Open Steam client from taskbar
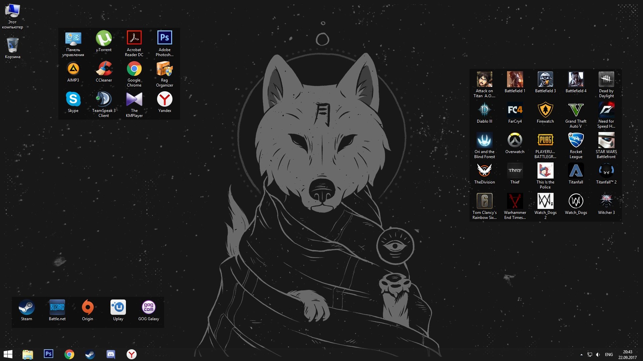This screenshot has width=643, height=361. pyautogui.click(x=90, y=354)
